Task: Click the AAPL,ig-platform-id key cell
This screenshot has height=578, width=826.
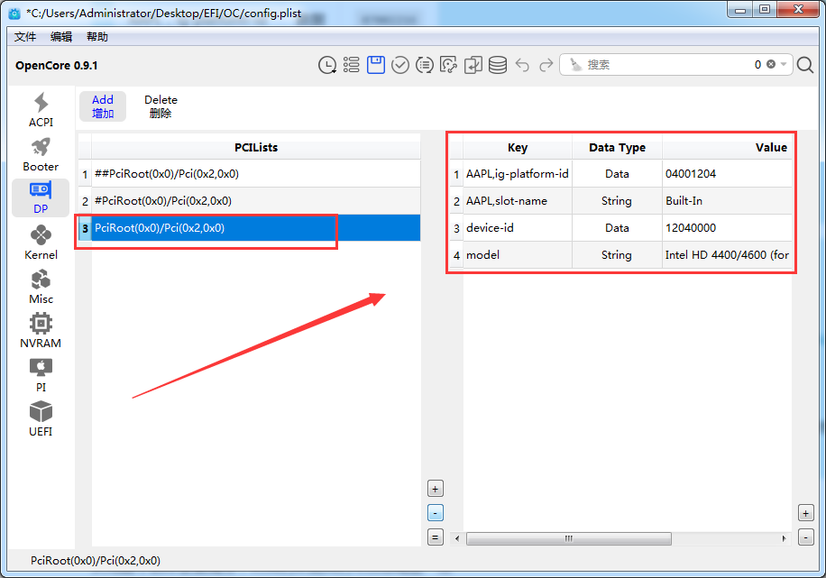Action: click(x=517, y=174)
